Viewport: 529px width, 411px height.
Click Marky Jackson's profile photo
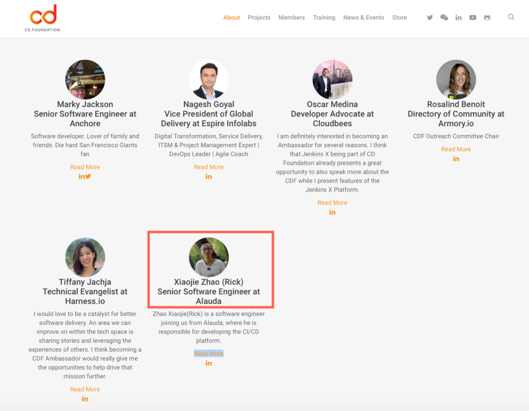[85, 80]
